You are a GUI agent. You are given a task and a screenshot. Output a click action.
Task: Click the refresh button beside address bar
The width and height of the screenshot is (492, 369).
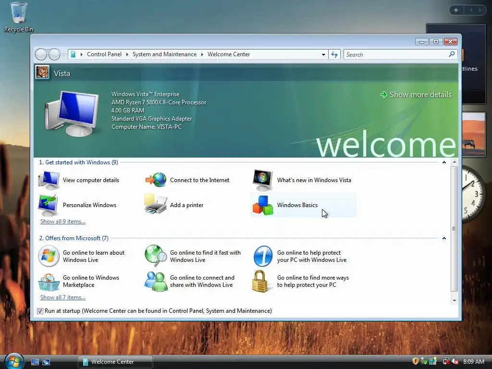click(x=334, y=55)
